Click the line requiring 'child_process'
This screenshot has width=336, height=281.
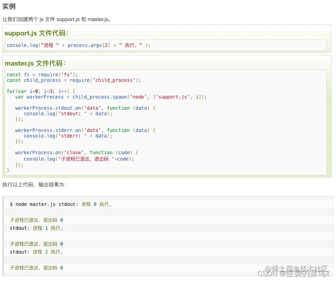(74, 80)
